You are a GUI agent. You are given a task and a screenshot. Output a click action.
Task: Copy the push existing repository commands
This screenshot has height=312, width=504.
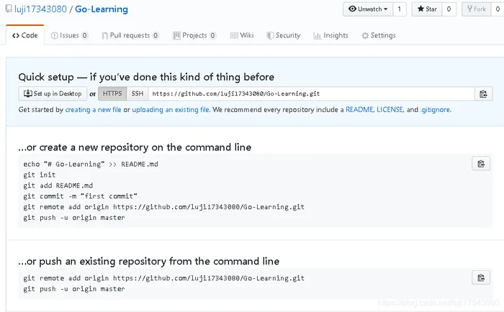(481, 277)
